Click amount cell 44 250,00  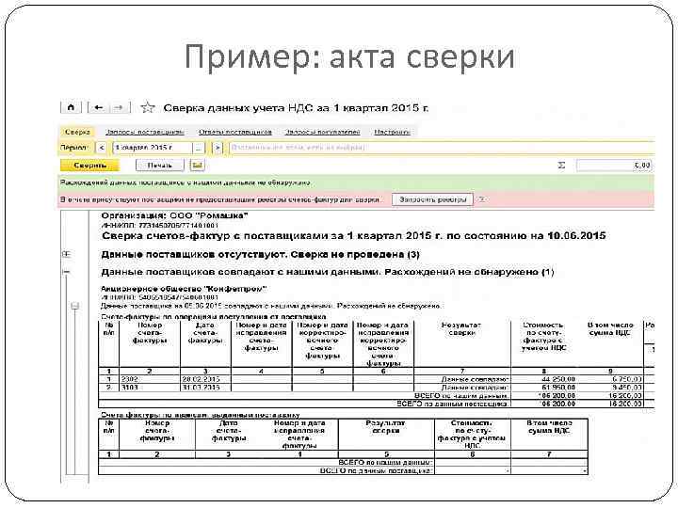pyautogui.click(x=543, y=379)
